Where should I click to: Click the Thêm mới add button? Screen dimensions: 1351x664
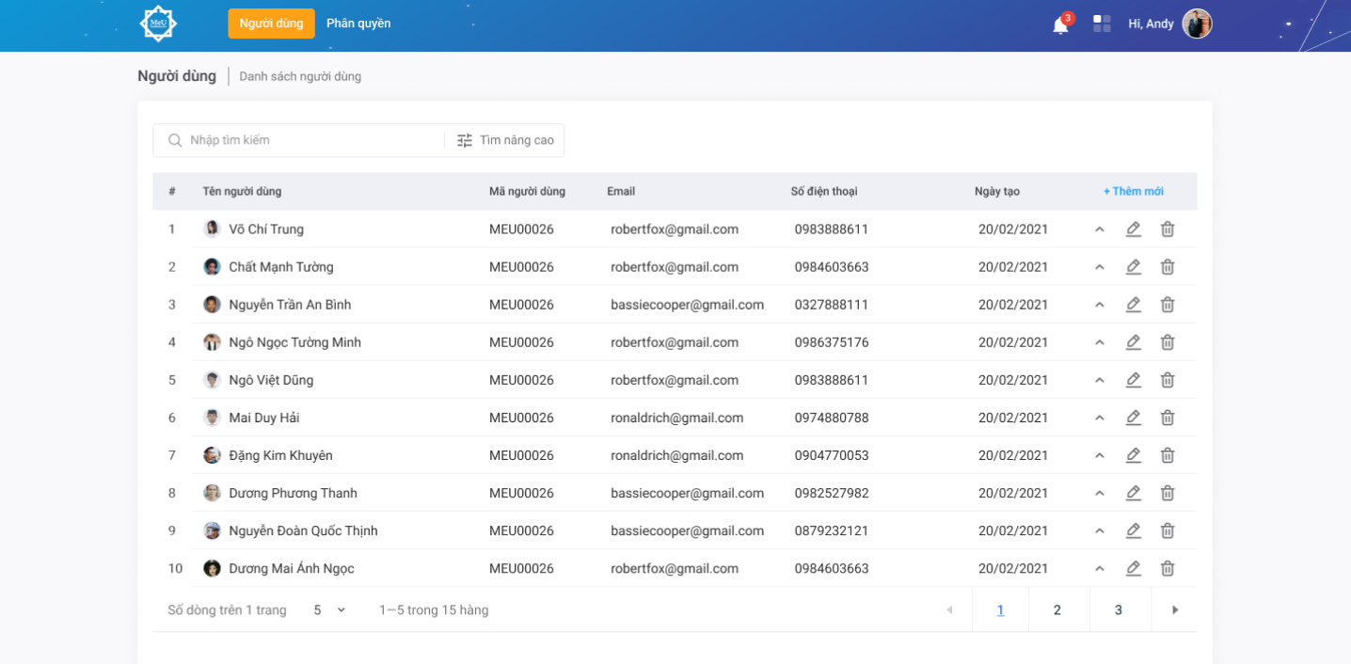click(1133, 191)
